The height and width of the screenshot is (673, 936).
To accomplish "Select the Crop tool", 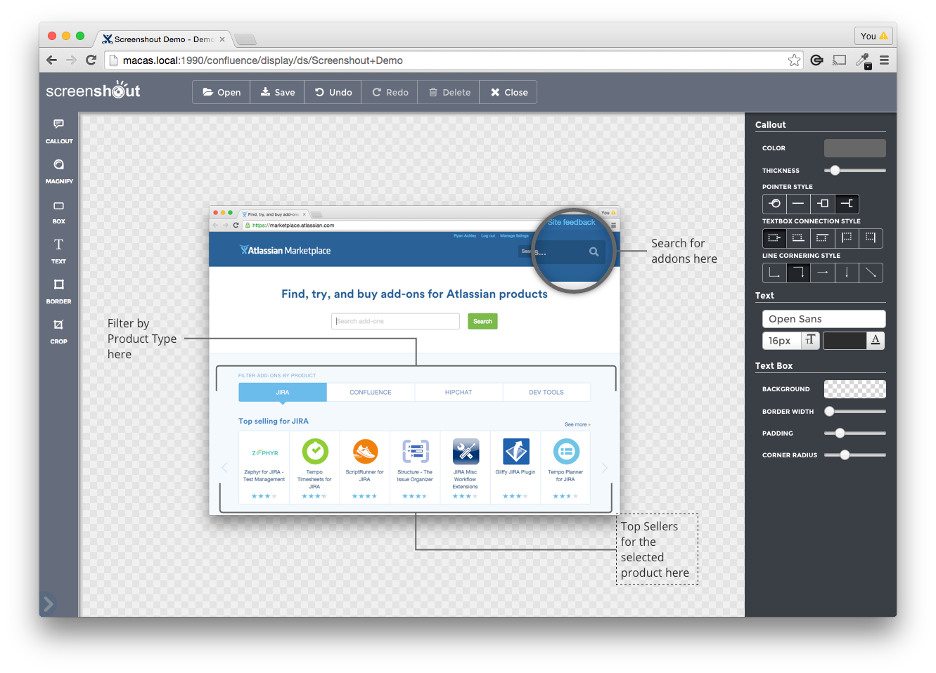I will pyautogui.click(x=59, y=331).
